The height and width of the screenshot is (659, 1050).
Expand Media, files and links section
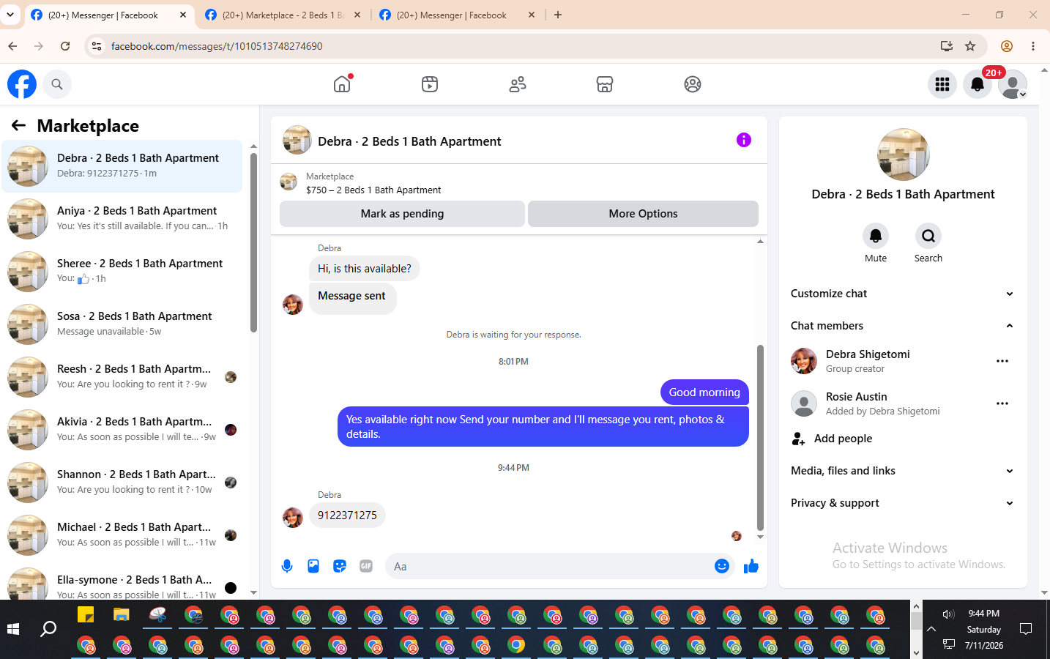[x=903, y=471]
